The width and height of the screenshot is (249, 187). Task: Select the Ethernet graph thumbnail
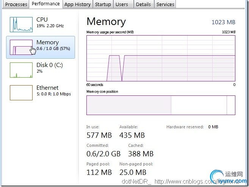(x=21, y=93)
